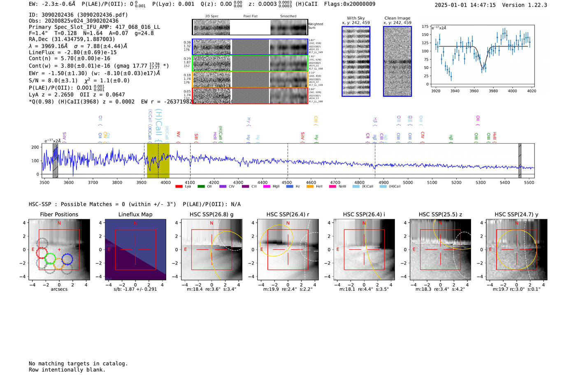Click 'No matching targets in catalog.' text

point(78,364)
